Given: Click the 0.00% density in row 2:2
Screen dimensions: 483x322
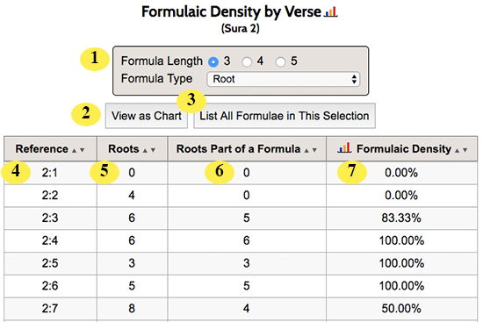Looking at the screenshot, I should [401, 195].
